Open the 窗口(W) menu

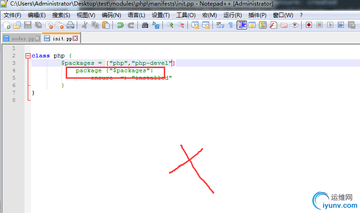[283, 15]
